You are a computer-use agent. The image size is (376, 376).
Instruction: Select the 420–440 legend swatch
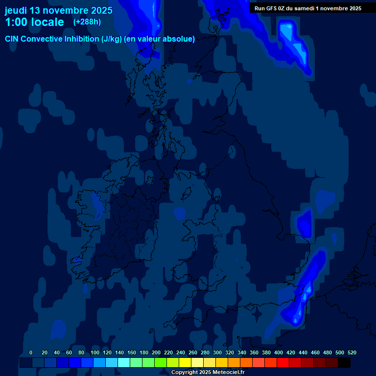[x=295, y=362]
